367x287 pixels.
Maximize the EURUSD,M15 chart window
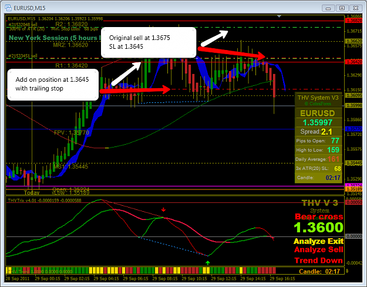[x=342, y=8]
